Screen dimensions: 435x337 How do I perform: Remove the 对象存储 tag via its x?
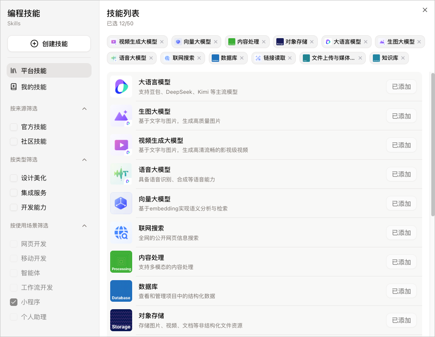click(312, 42)
